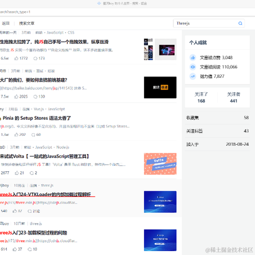
Task: Like the article with 1772 thumbs-up
Action: click(17, 58)
